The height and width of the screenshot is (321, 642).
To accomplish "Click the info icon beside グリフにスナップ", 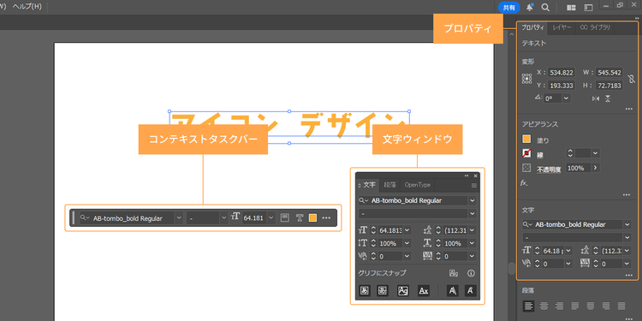I will tap(471, 273).
